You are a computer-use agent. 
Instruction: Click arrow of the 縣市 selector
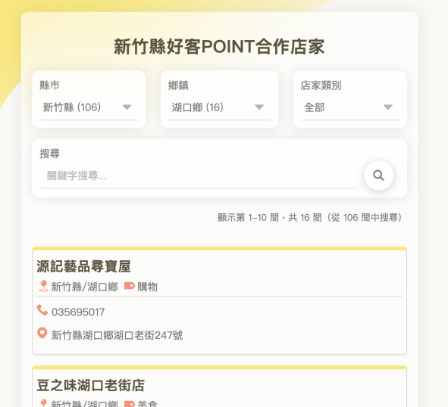(127, 107)
